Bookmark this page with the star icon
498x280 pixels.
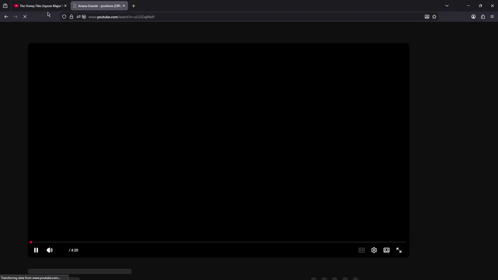[434, 17]
